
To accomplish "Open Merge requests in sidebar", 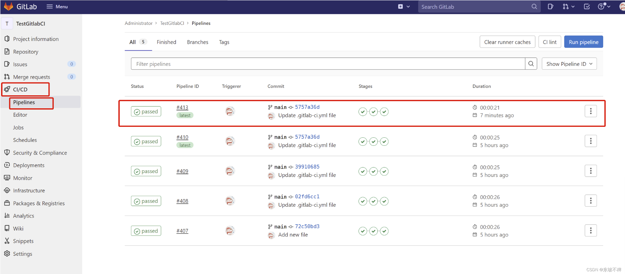I will click(32, 77).
